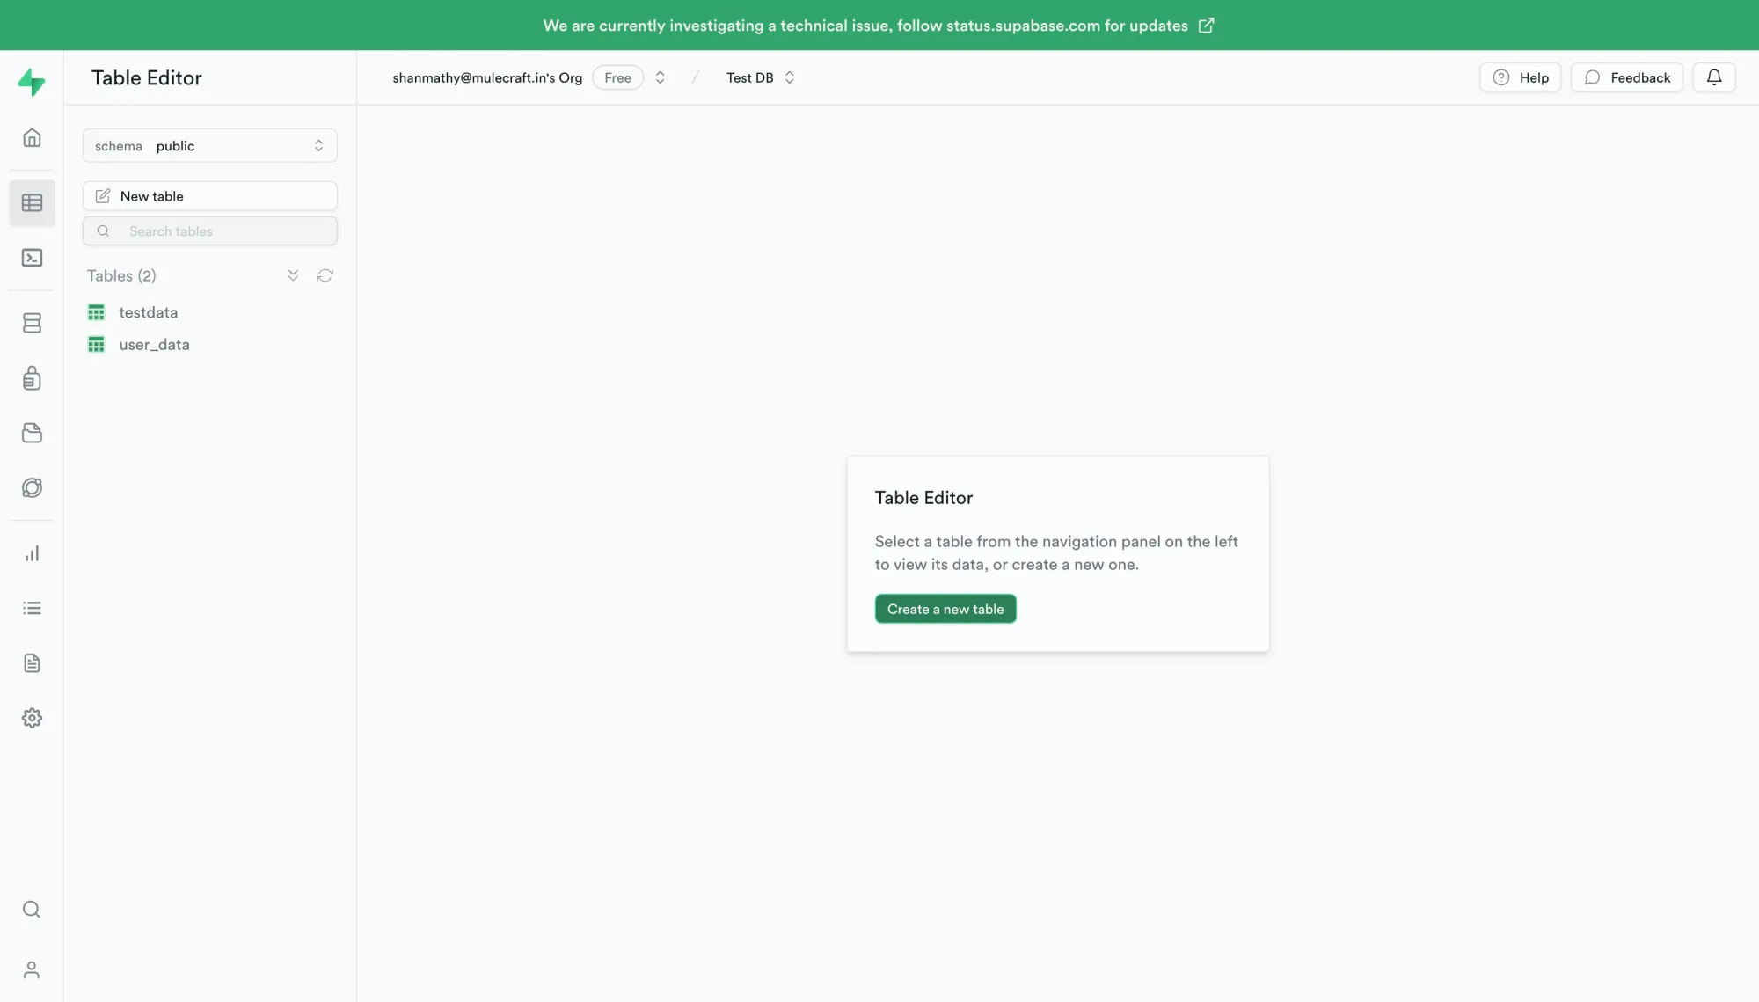This screenshot has width=1759, height=1002.
Task: Open Project Settings gear icon
Action: point(32,718)
